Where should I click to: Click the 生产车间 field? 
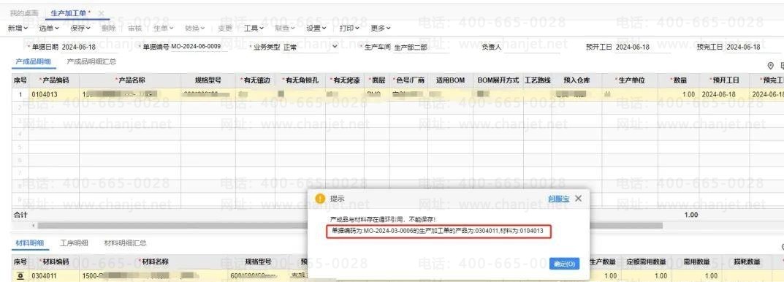pos(421,47)
